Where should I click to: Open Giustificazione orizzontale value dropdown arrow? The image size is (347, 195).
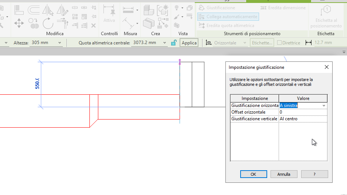pyautogui.click(x=324, y=106)
